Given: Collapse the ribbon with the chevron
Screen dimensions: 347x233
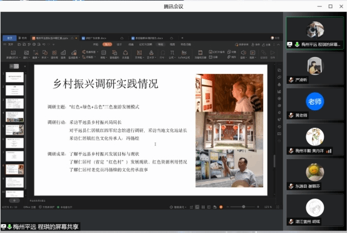Looking at the screenshot, I should click(x=278, y=44).
